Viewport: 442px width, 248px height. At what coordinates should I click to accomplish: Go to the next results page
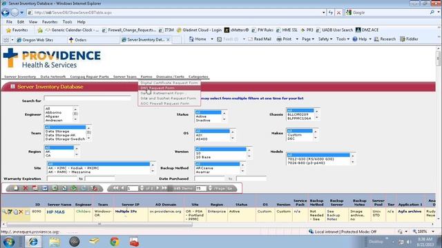point(157,188)
